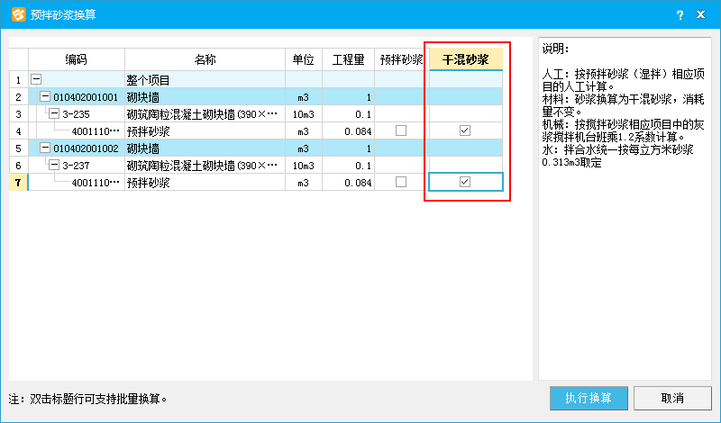Check 预拌砂浆 box in row 4
Viewport: 721px width, 423px height.
point(401,130)
